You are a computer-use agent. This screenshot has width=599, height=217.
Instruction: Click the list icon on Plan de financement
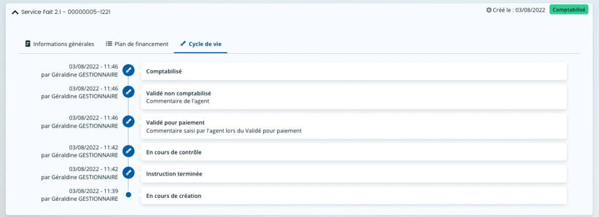pos(108,44)
